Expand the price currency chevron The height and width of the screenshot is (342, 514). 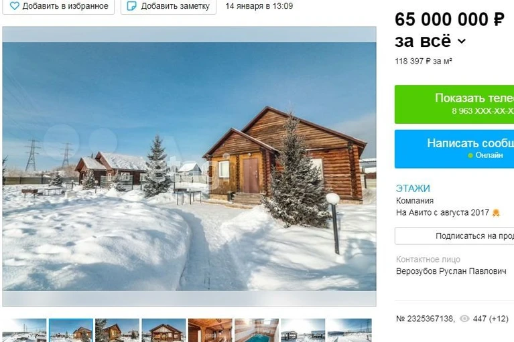click(x=462, y=41)
